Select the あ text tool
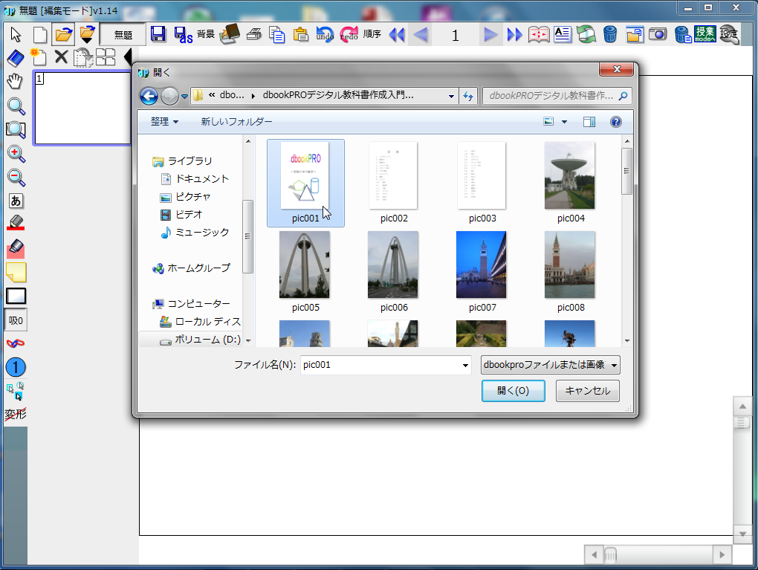This screenshot has width=758, height=570. [x=16, y=201]
